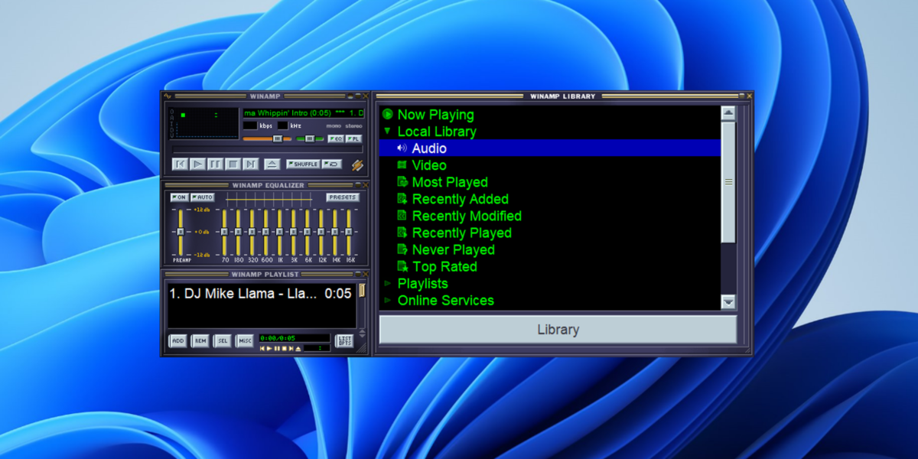
Task: Click the lightning bolt About icon
Action: point(357,165)
